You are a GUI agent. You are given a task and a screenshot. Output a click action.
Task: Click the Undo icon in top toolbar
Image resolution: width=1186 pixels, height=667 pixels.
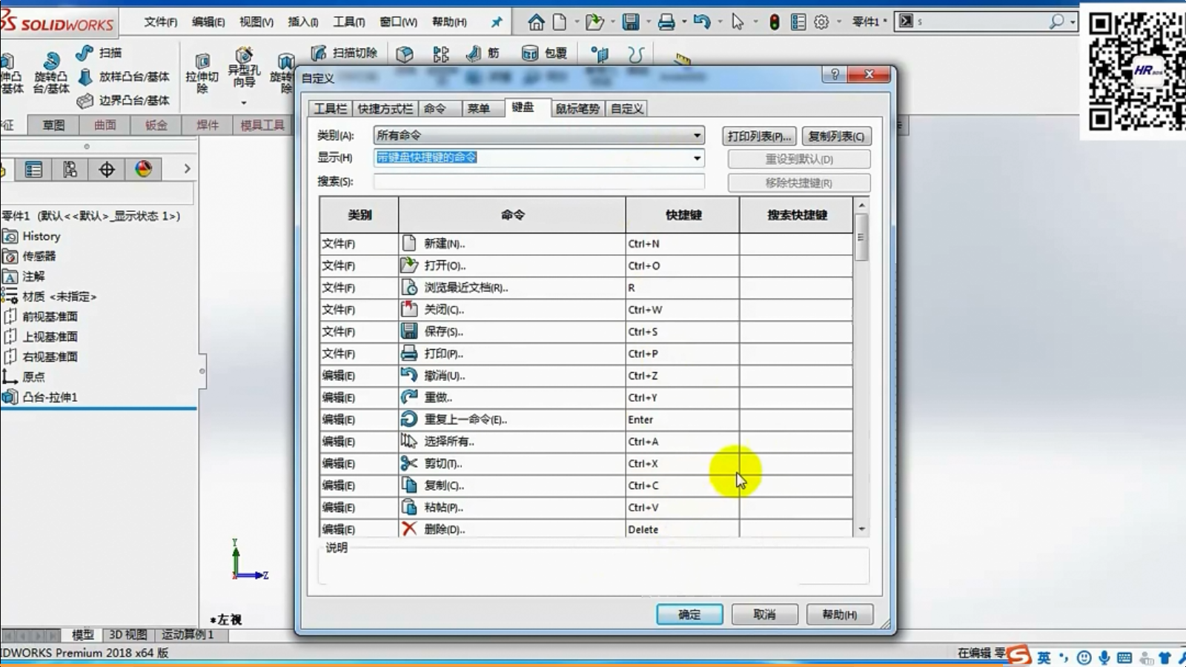click(701, 22)
